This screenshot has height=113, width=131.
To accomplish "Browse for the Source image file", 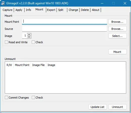I will (x=117, y=29).
